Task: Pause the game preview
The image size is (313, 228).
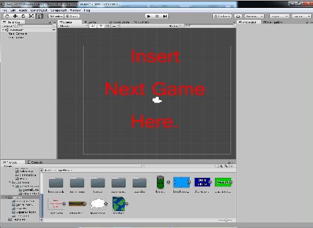Action: coord(157,16)
